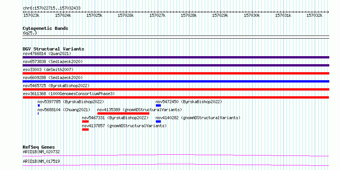Click the 157023k ruler tick label
The height and width of the screenshot is (170, 340).
31,16
